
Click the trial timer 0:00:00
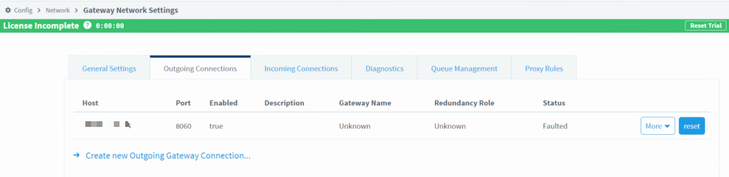coord(110,26)
